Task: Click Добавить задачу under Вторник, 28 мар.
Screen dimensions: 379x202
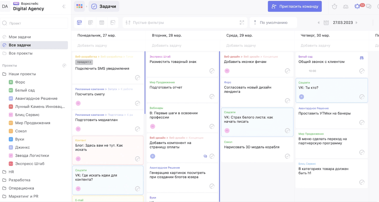Action: pyautogui.click(x=167, y=46)
